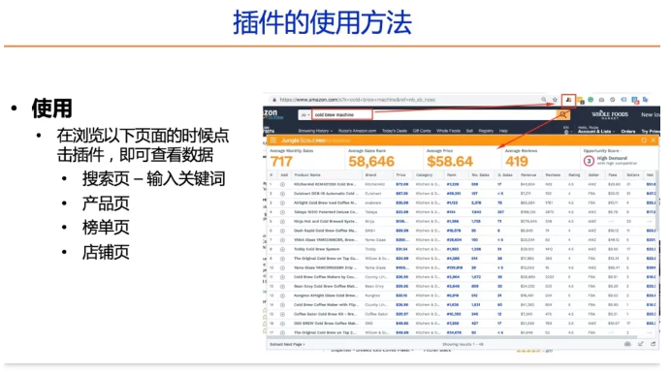Open the Jungle Scout hamburger menu
The image size is (671, 373).
(273, 140)
